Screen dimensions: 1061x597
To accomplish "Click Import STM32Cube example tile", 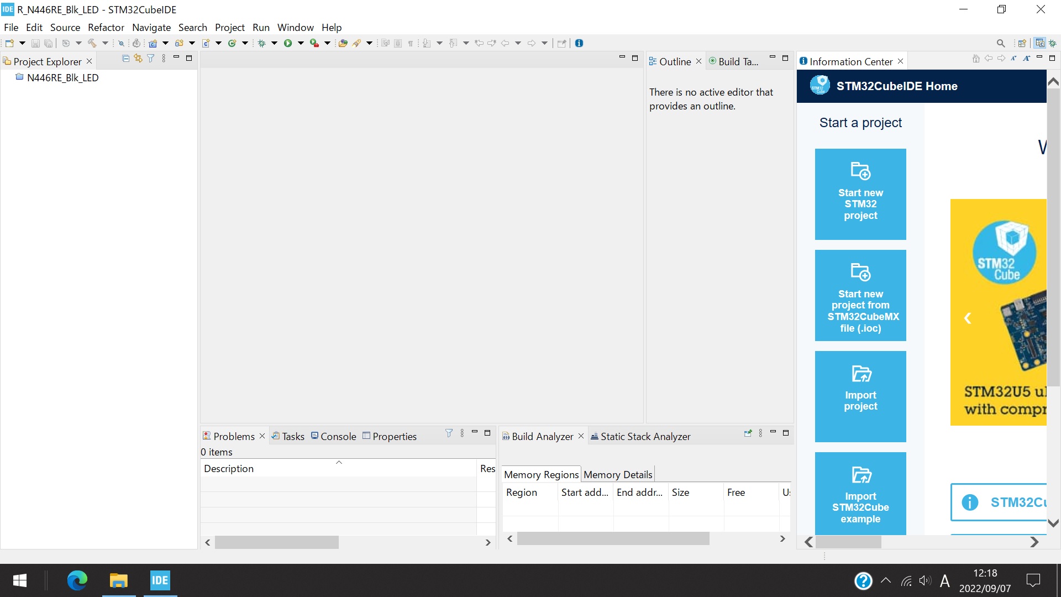I will 860,493.
